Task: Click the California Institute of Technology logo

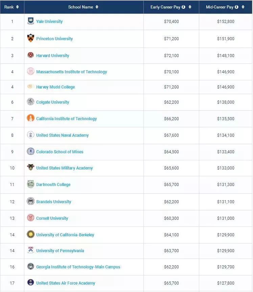Action: coord(30,118)
